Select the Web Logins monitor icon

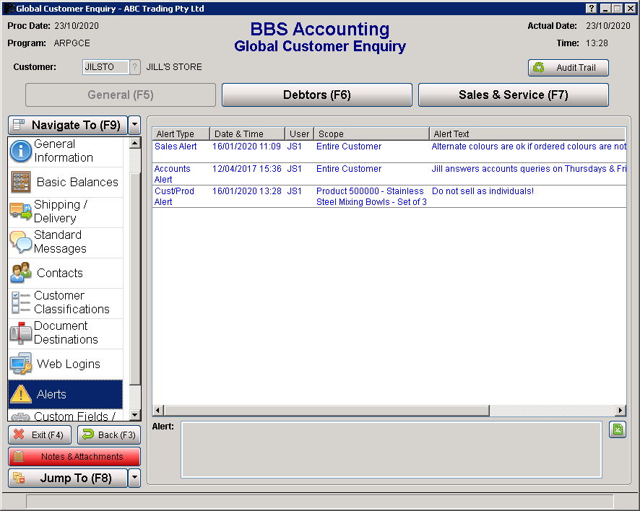pyautogui.click(x=20, y=364)
